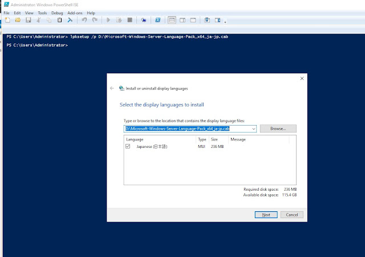Screen dimensions: 365x257
Task: Run script with play icon
Action: pos(108,20)
